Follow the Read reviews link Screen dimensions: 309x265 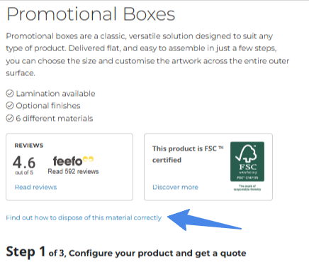pyautogui.click(x=35, y=187)
